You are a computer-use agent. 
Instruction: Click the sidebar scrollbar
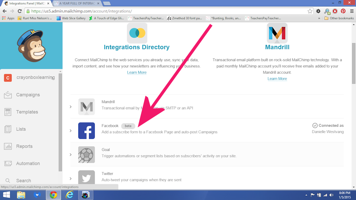(x=60, y=122)
